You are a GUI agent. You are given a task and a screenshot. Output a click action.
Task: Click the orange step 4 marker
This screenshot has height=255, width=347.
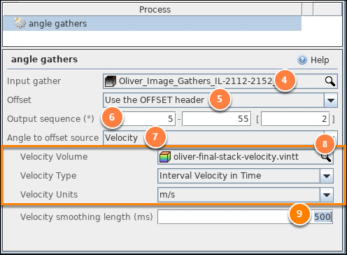[x=285, y=81]
